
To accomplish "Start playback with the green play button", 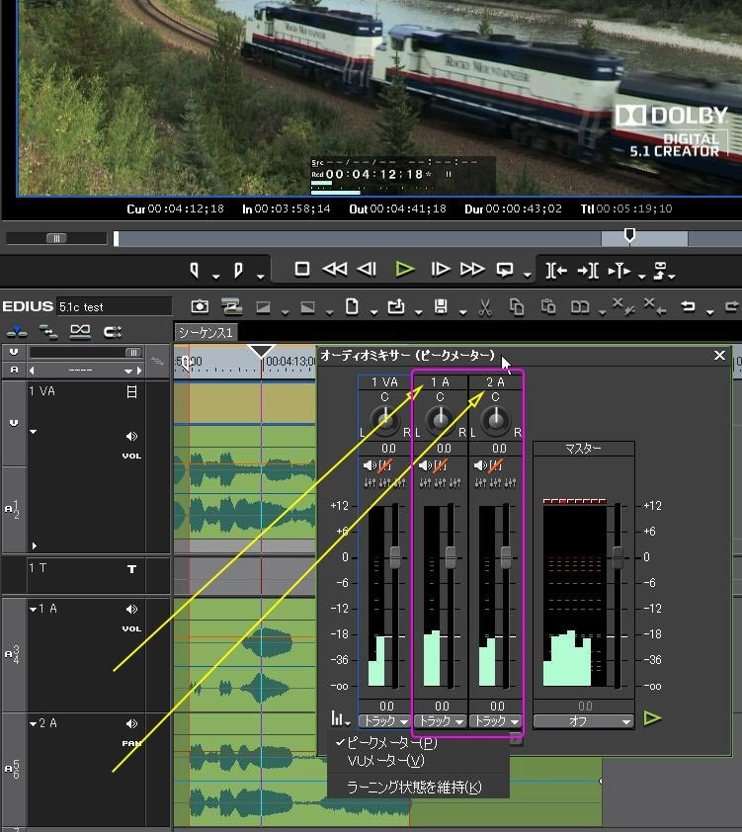I will pyautogui.click(x=405, y=269).
